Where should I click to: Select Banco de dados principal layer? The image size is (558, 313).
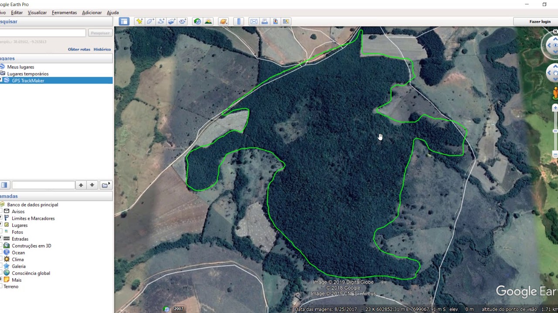[x=33, y=205]
